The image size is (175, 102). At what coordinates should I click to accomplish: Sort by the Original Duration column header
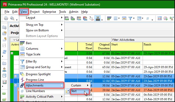point(102,46)
